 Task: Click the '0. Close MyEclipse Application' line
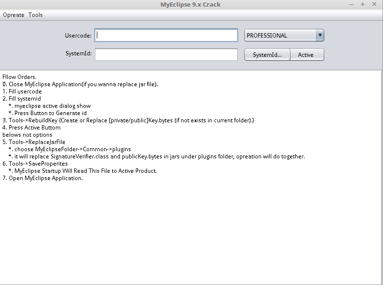click(x=80, y=84)
